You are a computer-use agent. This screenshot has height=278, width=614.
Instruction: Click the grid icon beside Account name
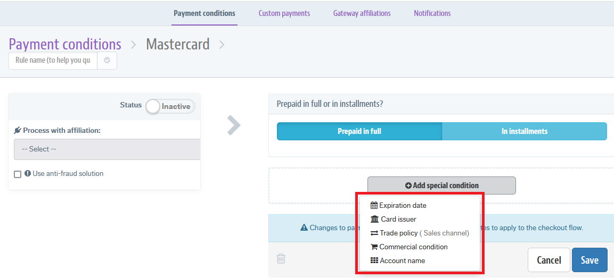click(x=374, y=260)
